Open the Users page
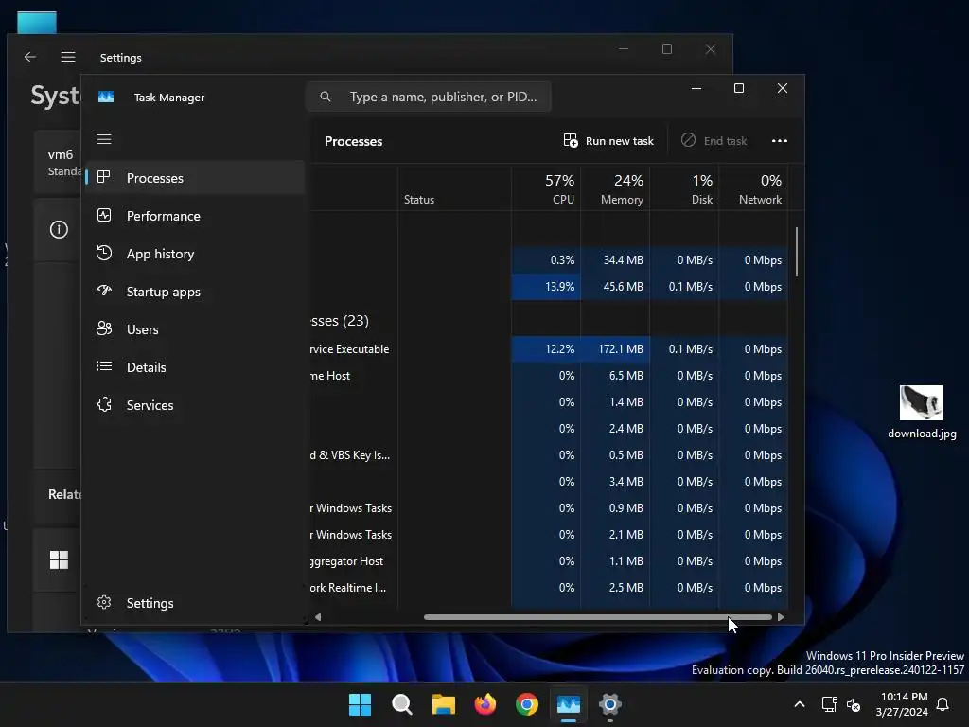 [x=195, y=329]
